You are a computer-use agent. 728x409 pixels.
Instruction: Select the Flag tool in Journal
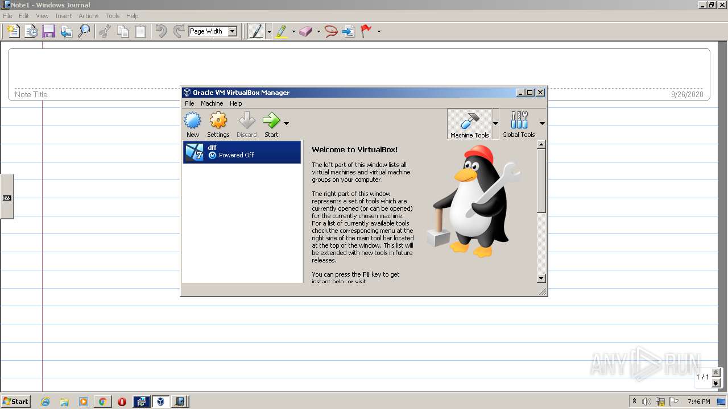coord(366,31)
